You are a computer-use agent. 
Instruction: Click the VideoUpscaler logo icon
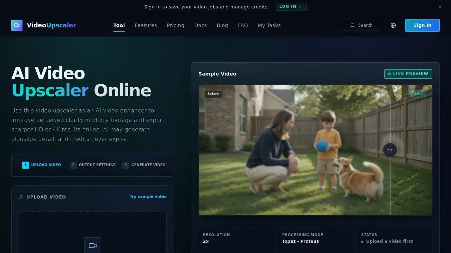click(17, 25)
